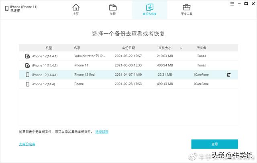
Task: Maximize the iCareFone window
Action: [x=246, y=4]
